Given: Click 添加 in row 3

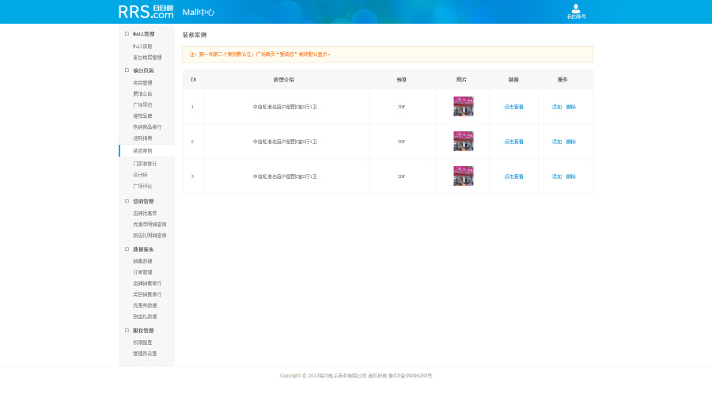Looking at the screenshot, I should (x=557, y=176).
